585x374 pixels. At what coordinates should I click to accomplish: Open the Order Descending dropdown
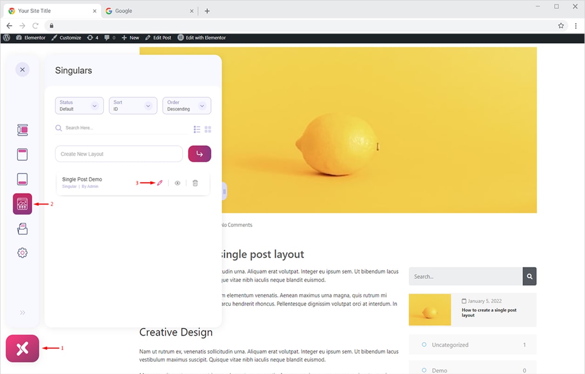pyautogui.click(x=187, y=106)
